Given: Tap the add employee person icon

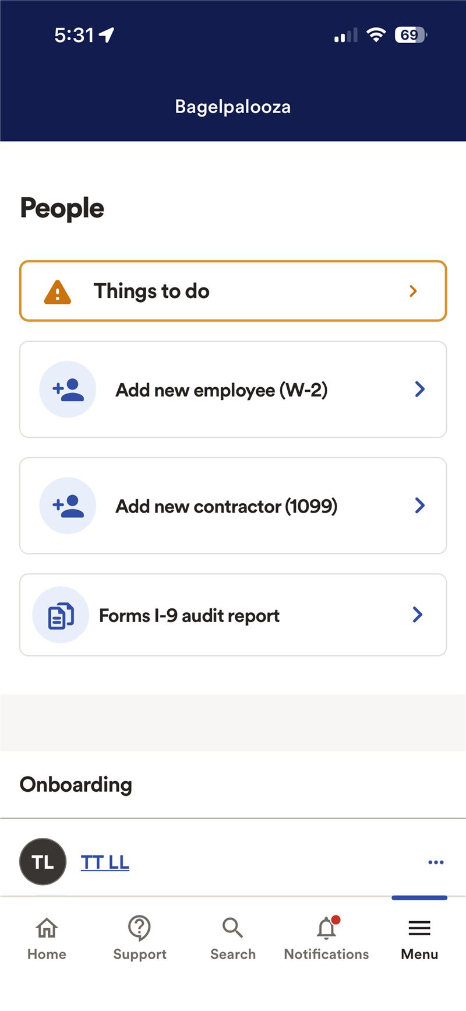Looking at the screenshot, I should point(68,389).
